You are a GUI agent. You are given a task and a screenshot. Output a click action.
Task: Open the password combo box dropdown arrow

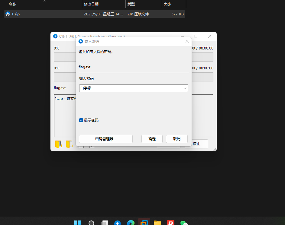tap(185, 88)
